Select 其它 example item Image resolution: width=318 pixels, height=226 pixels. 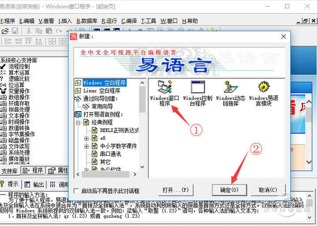105,162
